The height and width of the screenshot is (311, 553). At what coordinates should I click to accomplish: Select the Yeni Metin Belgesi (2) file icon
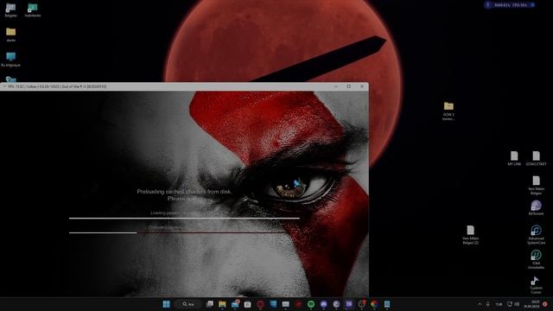(x=470, y=235)
